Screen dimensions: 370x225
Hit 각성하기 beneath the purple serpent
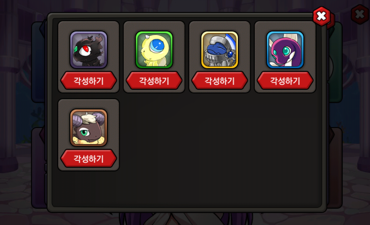[285, 81]
